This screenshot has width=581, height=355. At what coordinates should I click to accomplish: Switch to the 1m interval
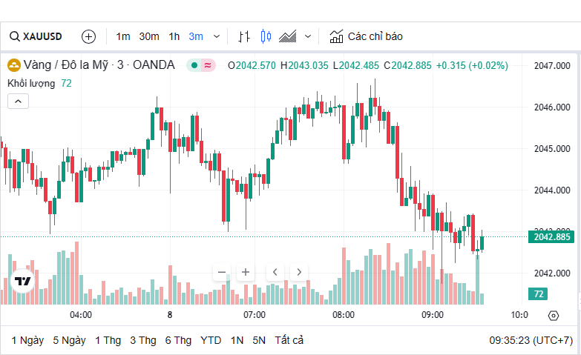[123, 36]
